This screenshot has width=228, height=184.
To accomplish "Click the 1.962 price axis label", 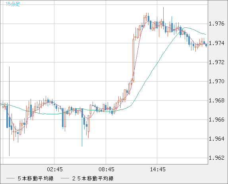I will tap(216, 158).
